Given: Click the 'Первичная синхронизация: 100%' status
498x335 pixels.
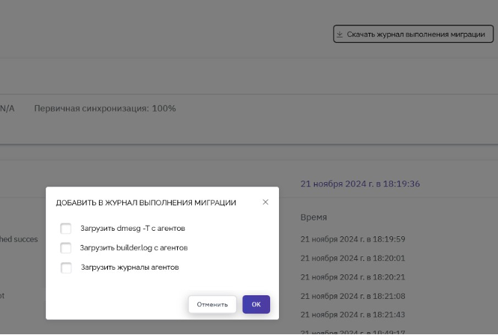Looking at the screenshot, I should [105, 109].
